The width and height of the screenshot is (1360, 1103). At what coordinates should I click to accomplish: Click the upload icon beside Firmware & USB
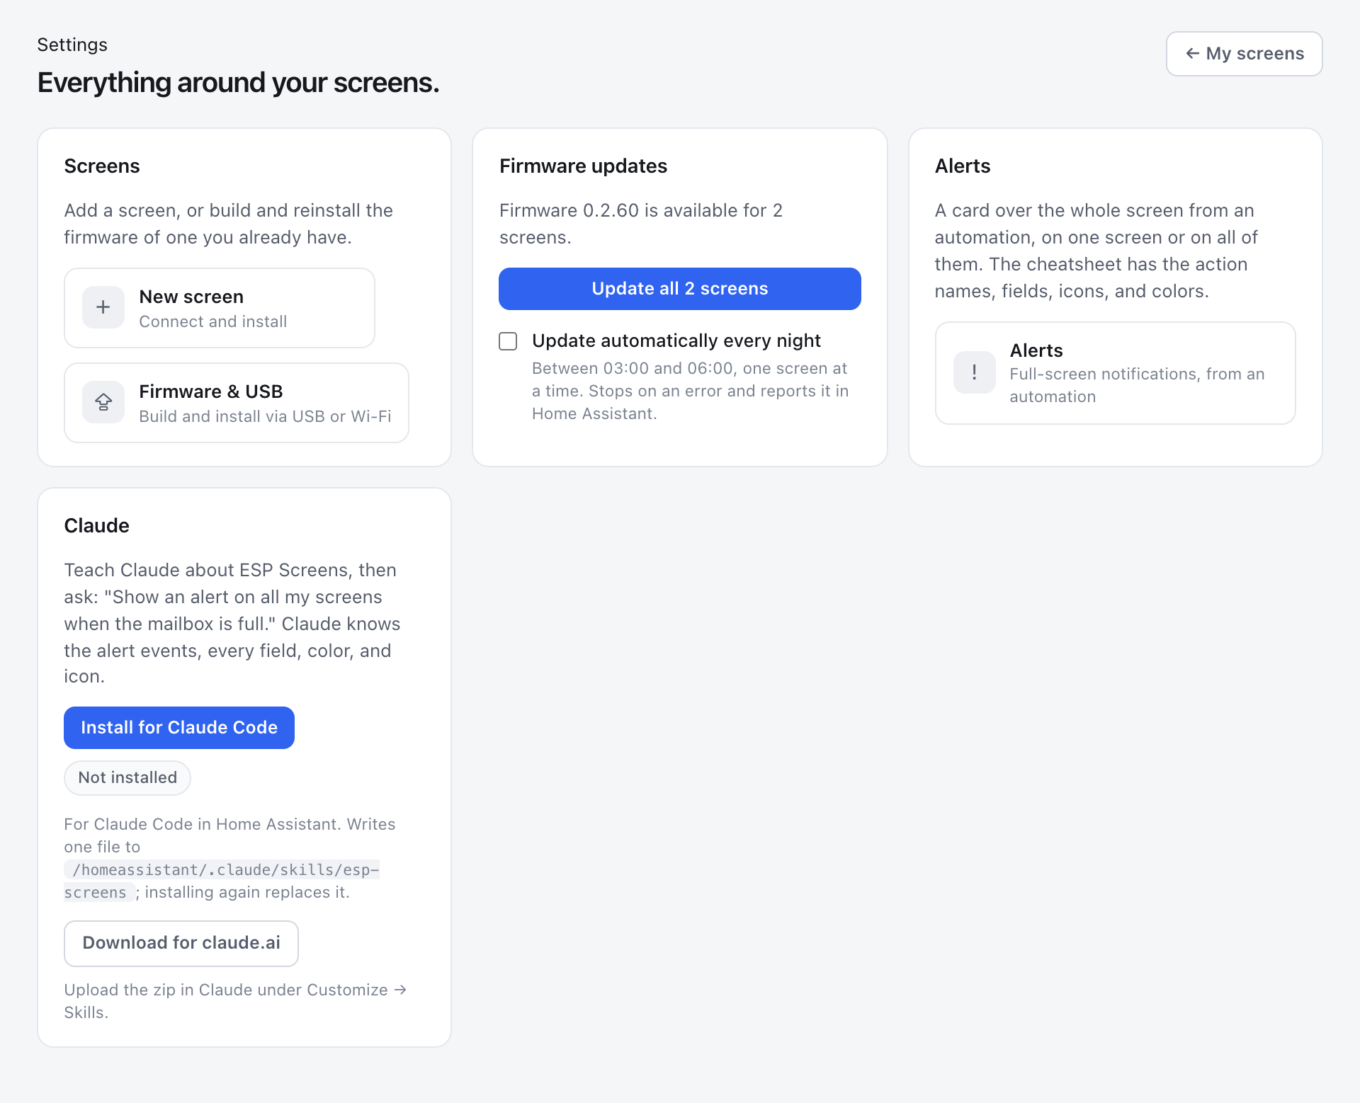(x=103, y=402)
